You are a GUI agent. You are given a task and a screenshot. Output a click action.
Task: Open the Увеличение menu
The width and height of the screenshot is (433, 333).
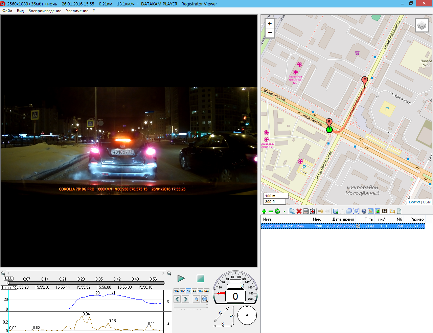coord(77,11)
